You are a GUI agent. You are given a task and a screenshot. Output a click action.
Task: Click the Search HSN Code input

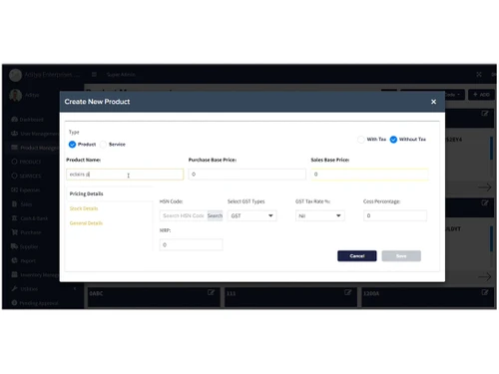point(184,215)
